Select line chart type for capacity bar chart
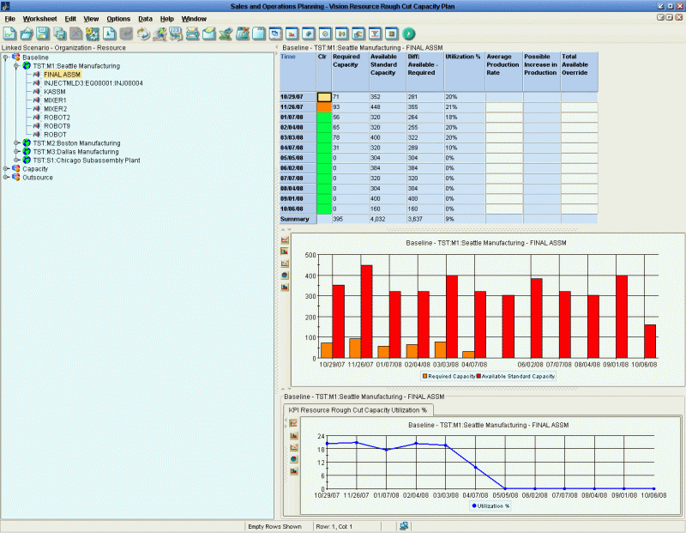686x533 pixels. pyautogui.click(x=285, y=239)
